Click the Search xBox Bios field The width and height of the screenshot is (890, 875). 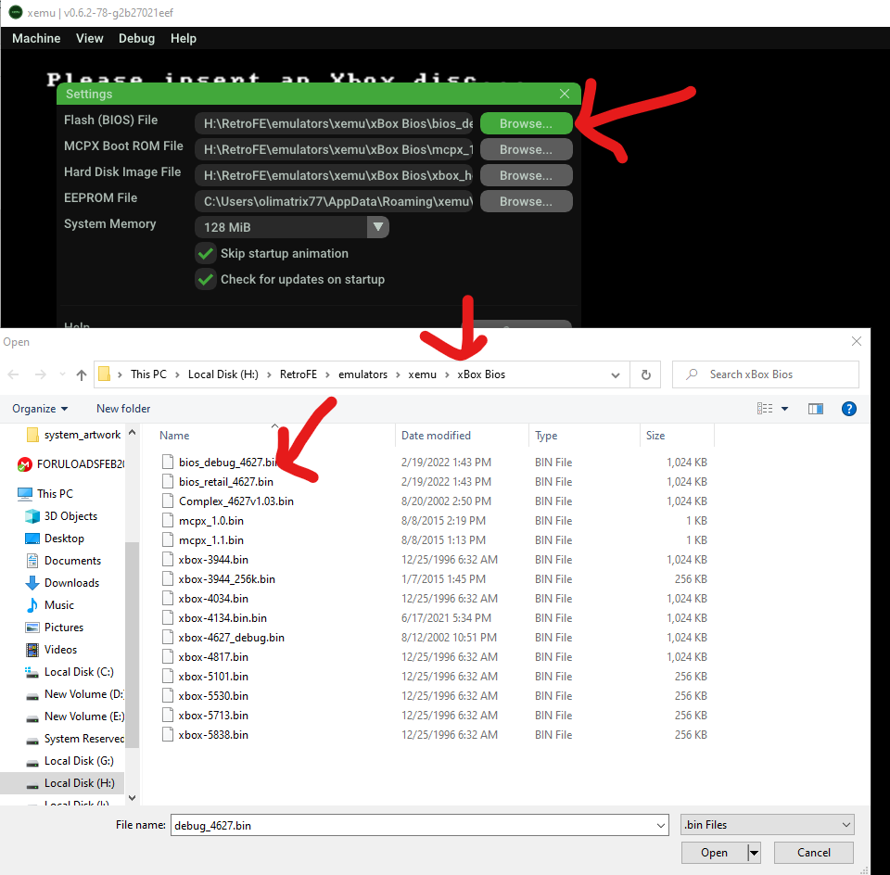[765, 374]
